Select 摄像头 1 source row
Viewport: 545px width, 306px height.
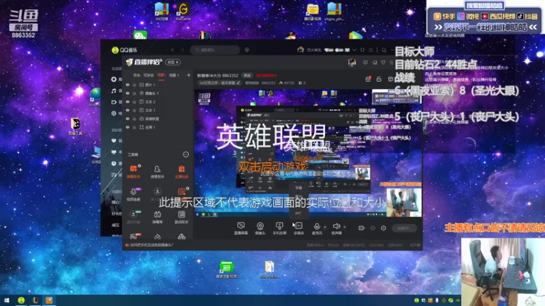[157, 93]
